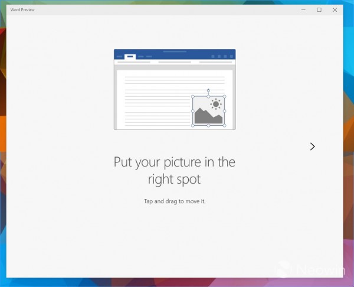
Task: Minimize the Word Preview window
Action: [303, 9]
